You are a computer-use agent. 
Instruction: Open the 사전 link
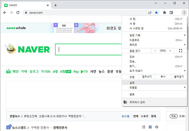[93, 71]
